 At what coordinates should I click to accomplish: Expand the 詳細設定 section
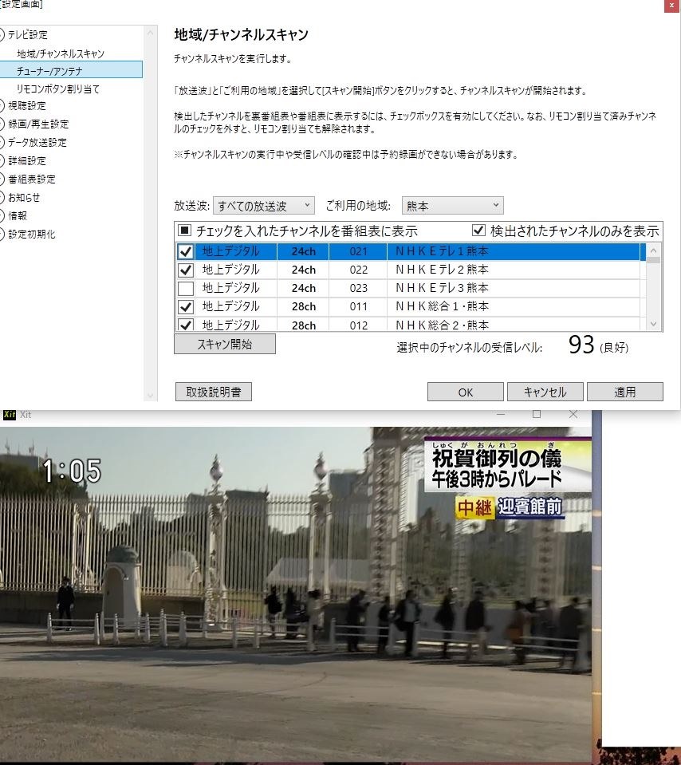point(2,161)
